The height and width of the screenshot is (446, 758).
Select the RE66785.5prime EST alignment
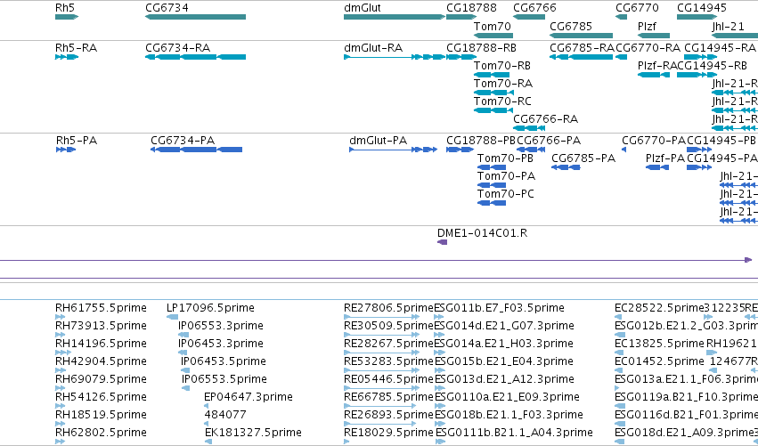380,406
